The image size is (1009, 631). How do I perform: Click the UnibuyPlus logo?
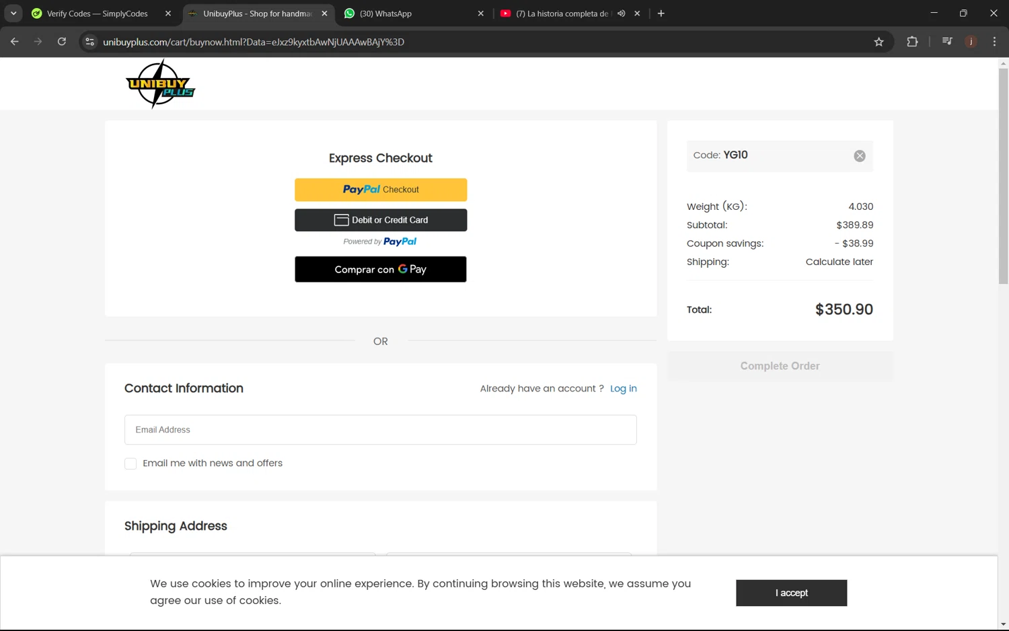pos(160,84)
